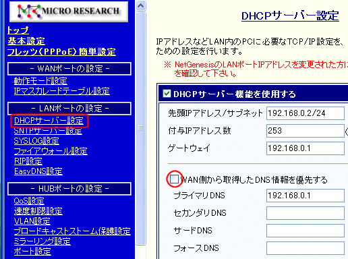This screenshot has width=348, height=259.
Task: Open ポート設定 page
Action: point(32,252)
